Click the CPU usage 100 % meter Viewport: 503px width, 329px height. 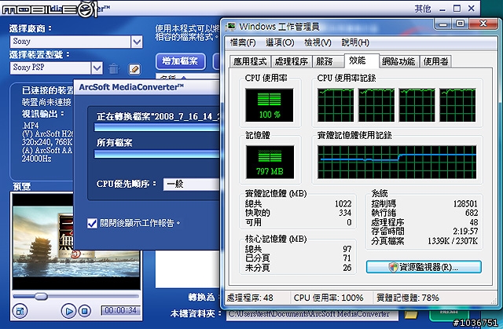click(269, 105)
